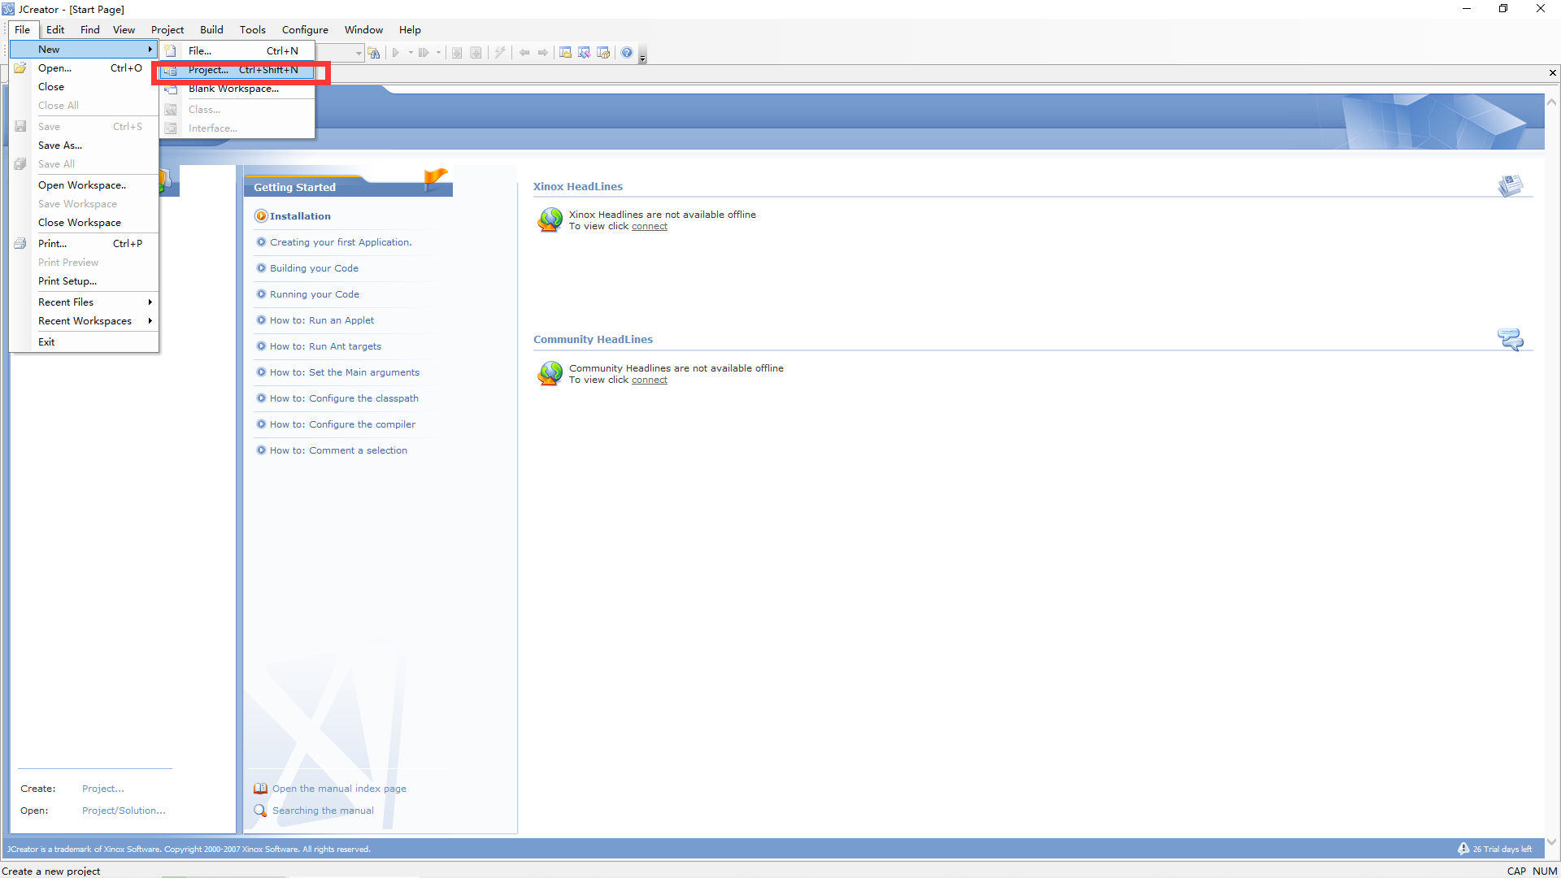Click the help question mark toolbar icon
This screenshot has height=878, width=1561.
[x=627, y=53]
